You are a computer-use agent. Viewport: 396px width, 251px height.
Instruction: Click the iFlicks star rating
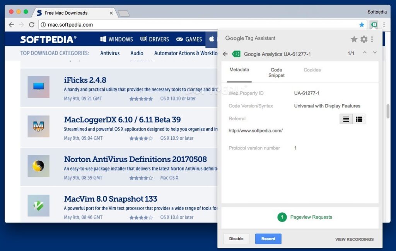(x=141, y=98)
